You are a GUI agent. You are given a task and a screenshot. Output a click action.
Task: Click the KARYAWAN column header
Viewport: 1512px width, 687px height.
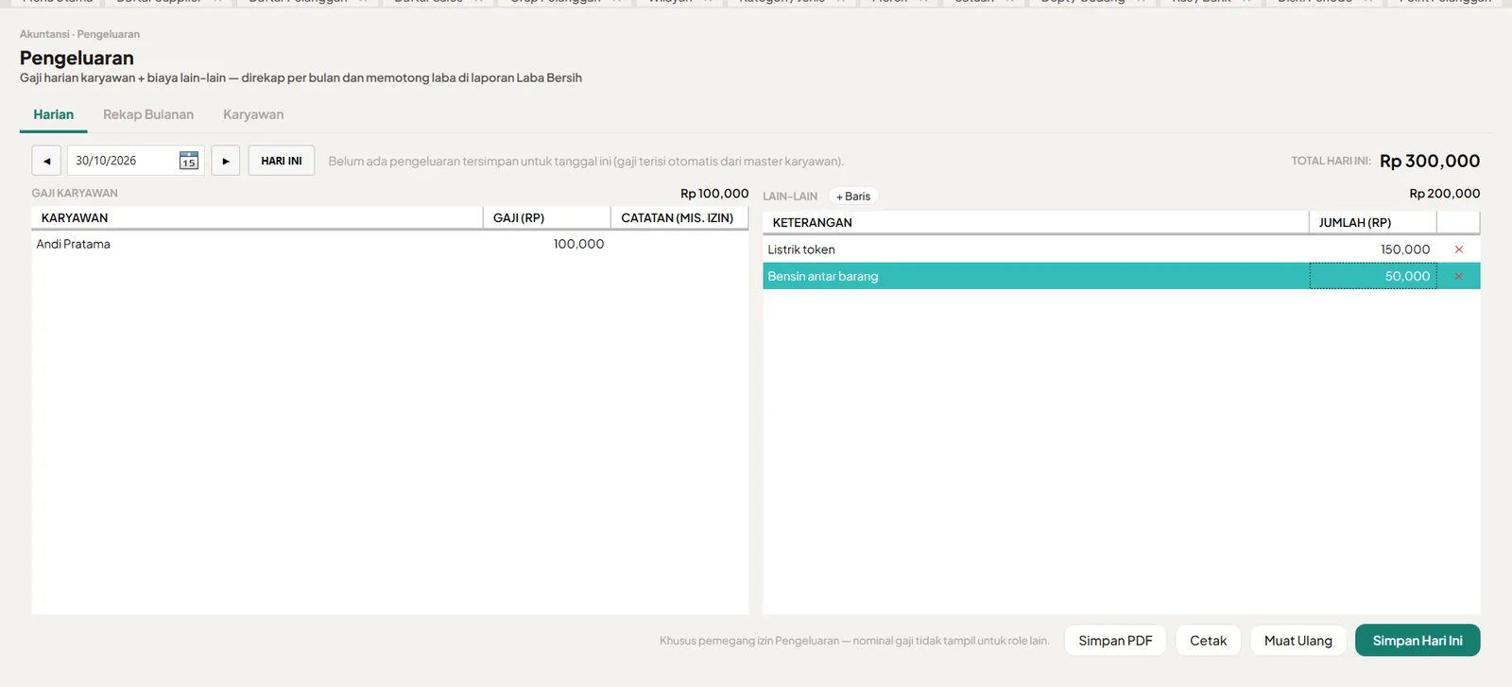click(x=257, y=218)
